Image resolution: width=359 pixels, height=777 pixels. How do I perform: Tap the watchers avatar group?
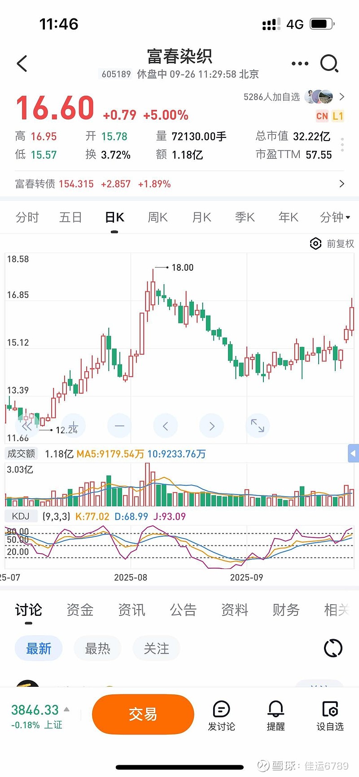click(x=319, y=97)
